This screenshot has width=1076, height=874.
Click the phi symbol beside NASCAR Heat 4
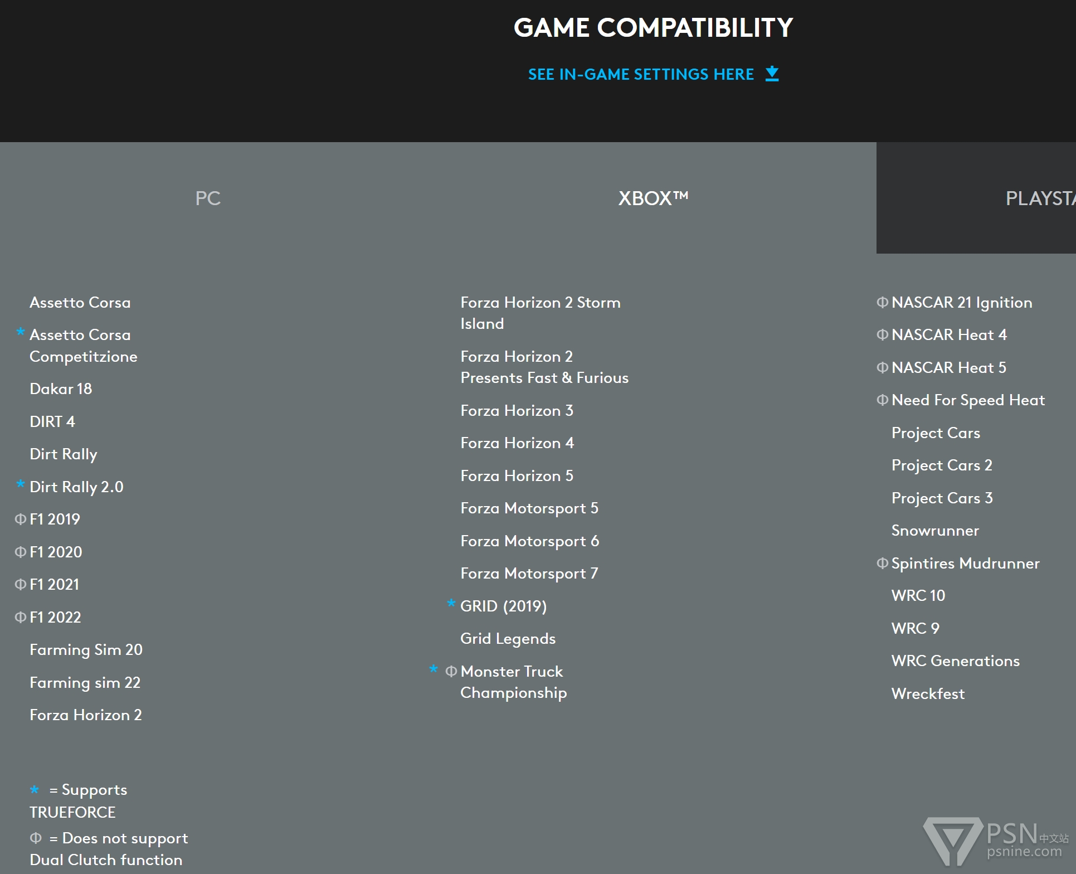tap(883, 334)
